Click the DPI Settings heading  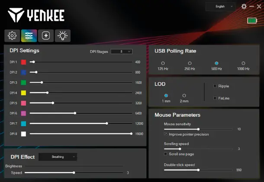coord(24,51)
